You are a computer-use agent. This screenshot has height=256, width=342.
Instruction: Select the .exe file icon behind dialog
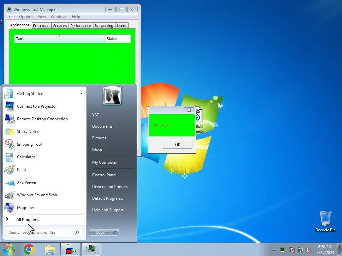199,120
